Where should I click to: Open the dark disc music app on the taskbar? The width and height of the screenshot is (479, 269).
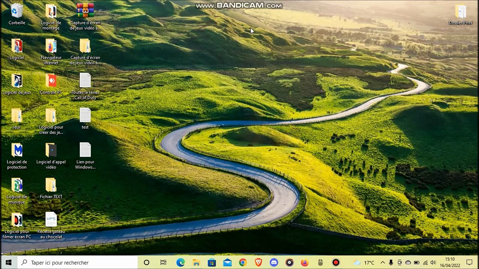[290, 263]
